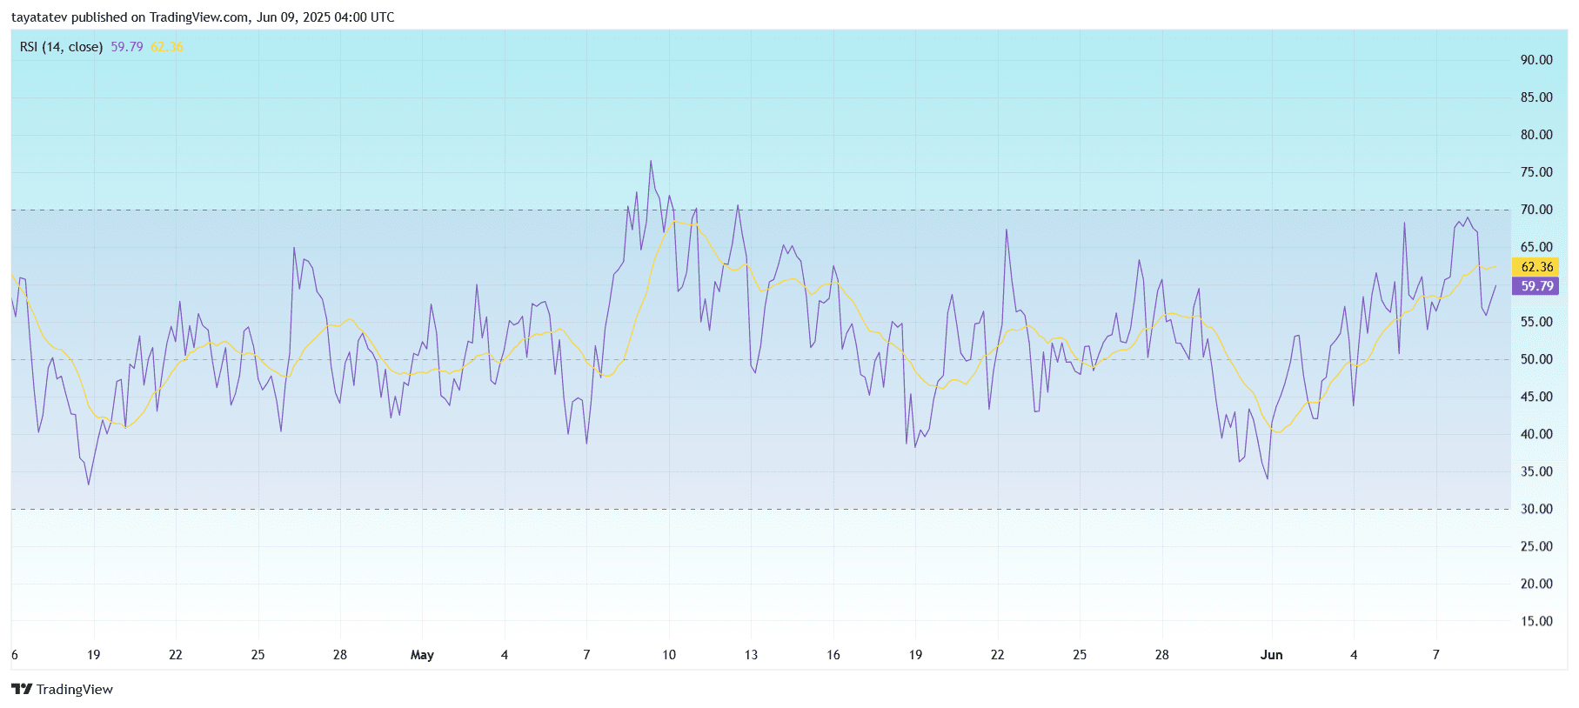Screen dimensions: 1579x708
Task: Click the purple RSI value 59.79 in legend
Action: pyautogui.click(x=127, y=47)
